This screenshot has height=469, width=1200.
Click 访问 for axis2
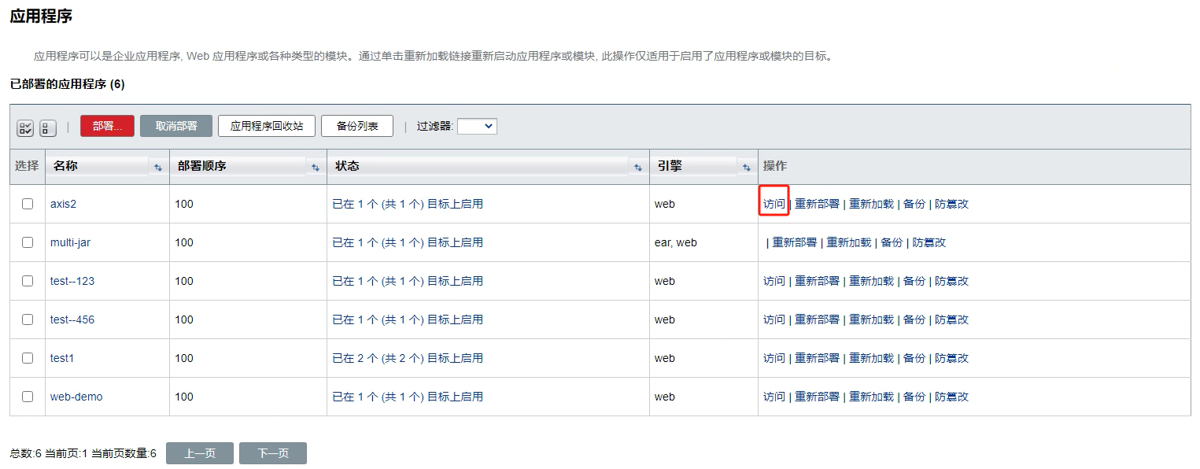tap(774, 204)
